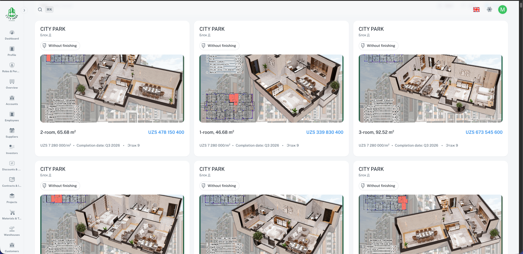
Task: Open Materials section with cart icon
Action: click(x=12, y=212)
